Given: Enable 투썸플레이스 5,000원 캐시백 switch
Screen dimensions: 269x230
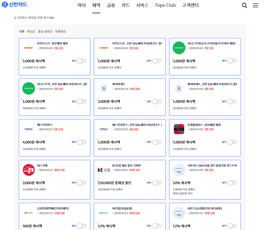Looking at the screenshot, I should tap(232, 142).
